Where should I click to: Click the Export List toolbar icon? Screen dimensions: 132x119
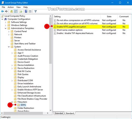click(x=21, y=11)
